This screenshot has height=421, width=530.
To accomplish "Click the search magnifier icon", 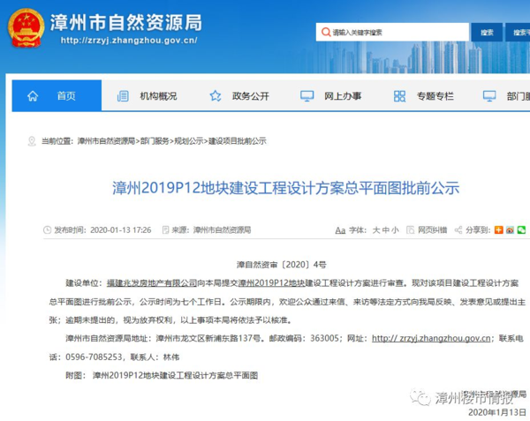I will (325, 33).
